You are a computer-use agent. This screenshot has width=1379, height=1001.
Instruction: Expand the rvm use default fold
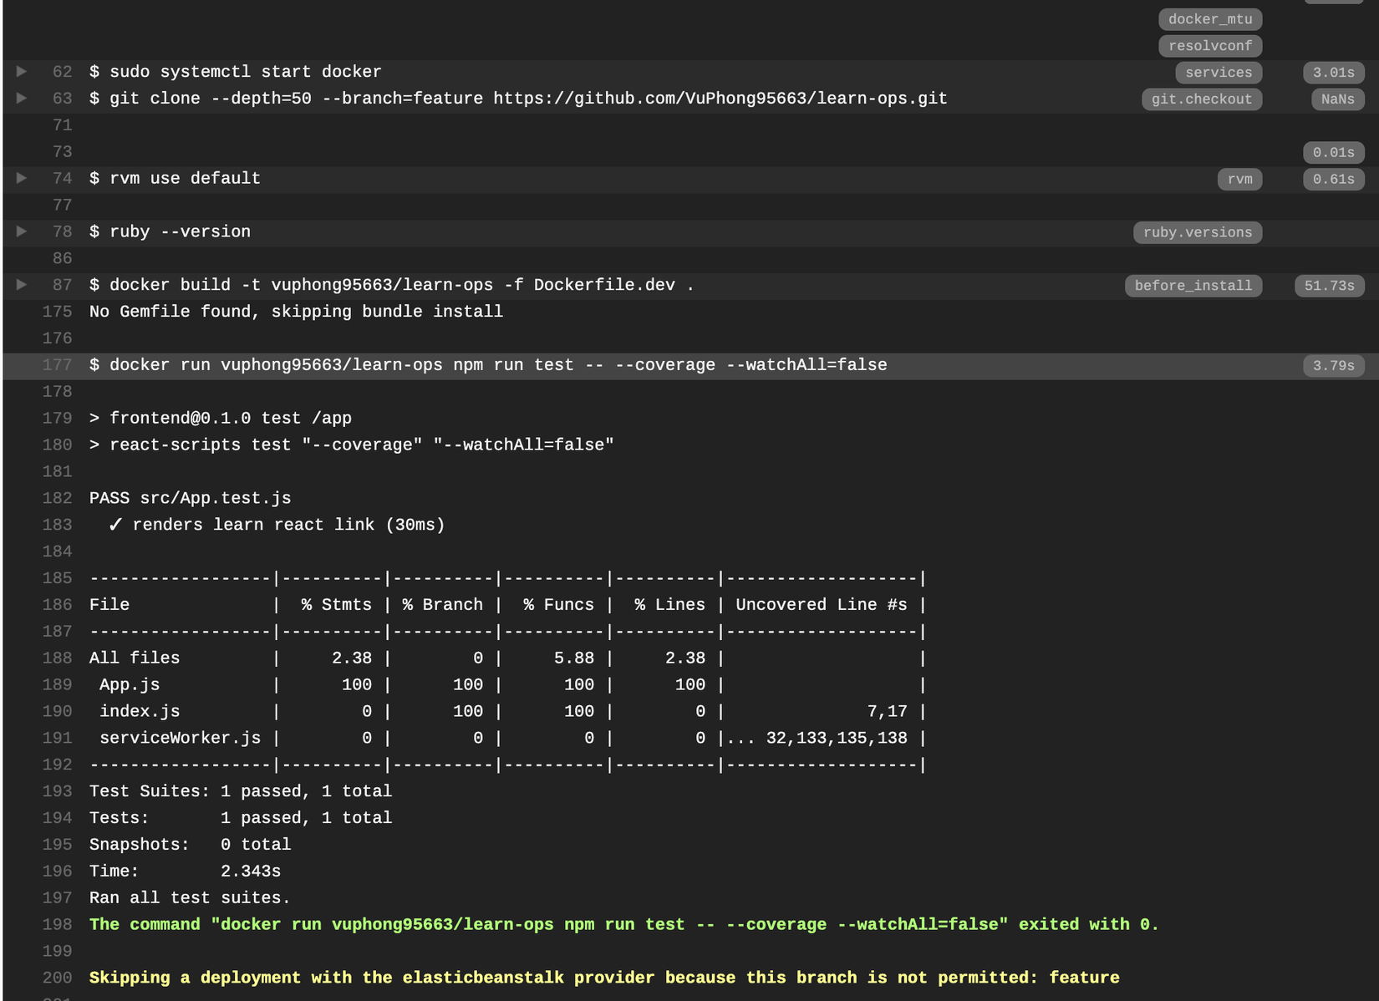[x=22, y=178]
